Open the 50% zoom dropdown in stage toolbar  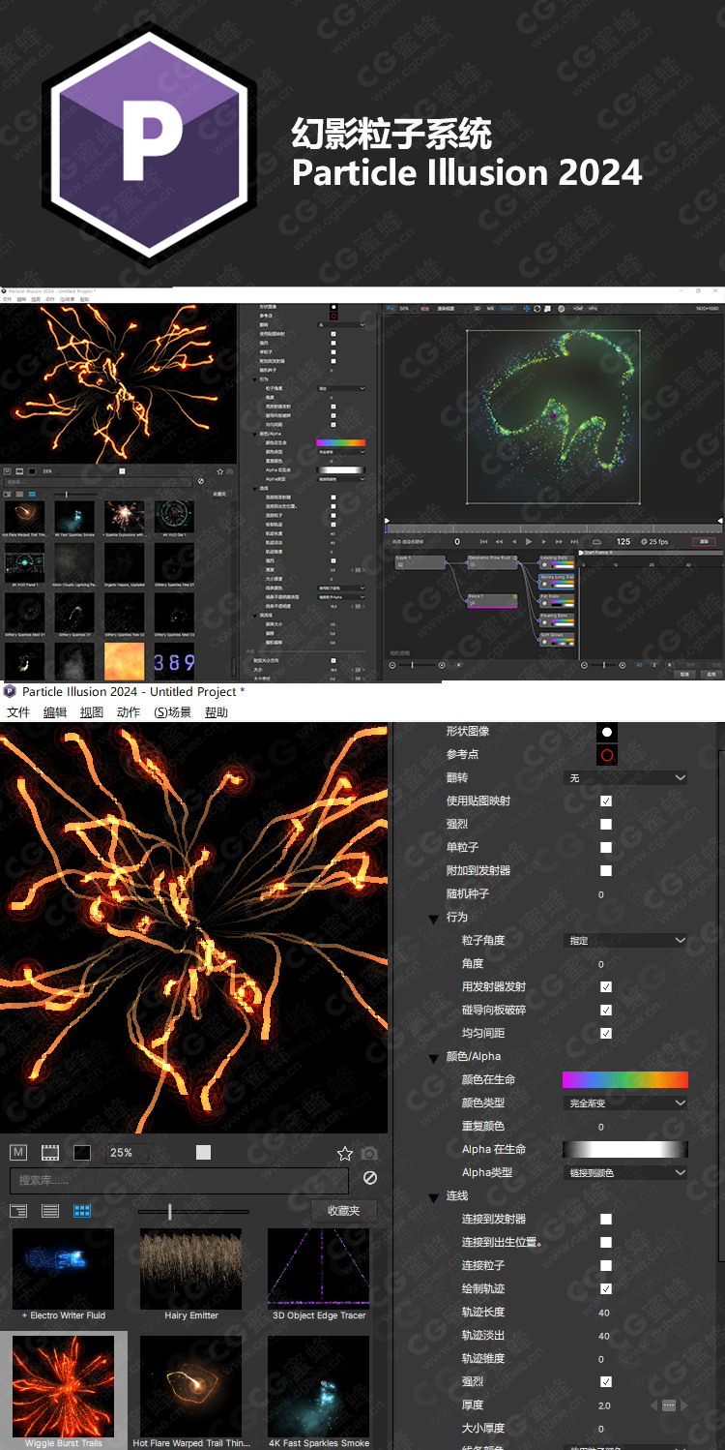pyautogui.click(x=404, y=309)
